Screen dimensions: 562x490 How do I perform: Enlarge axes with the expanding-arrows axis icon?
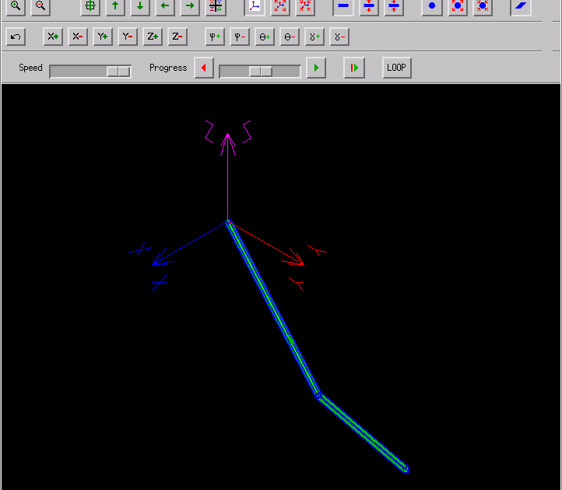click(280, 6)
